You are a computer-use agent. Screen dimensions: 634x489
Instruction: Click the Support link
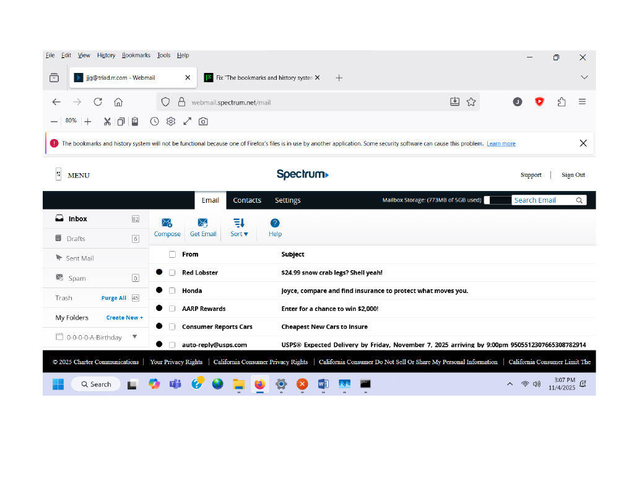tap(531, 175)
